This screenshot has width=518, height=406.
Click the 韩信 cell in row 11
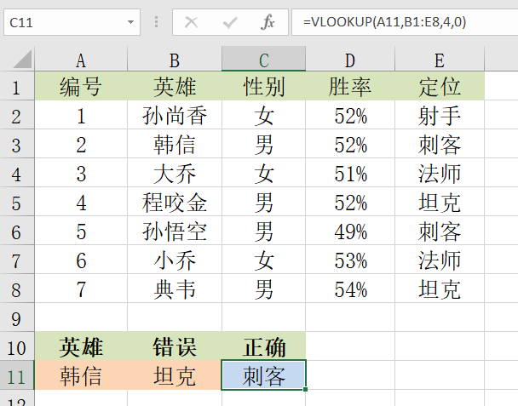coord(81,375)
